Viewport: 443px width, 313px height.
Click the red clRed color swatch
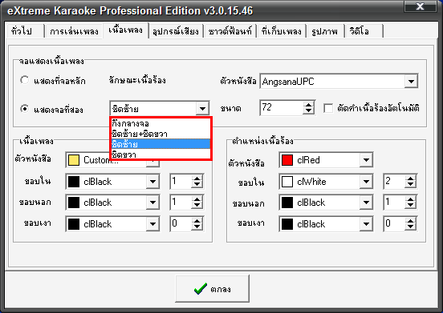[x=287, y=160]
